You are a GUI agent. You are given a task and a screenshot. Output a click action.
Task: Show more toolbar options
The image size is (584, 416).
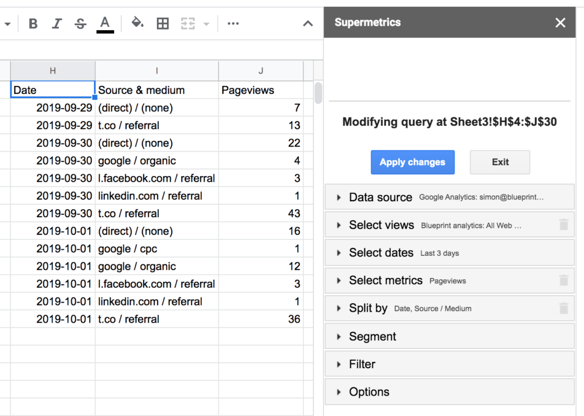(233, 23)
